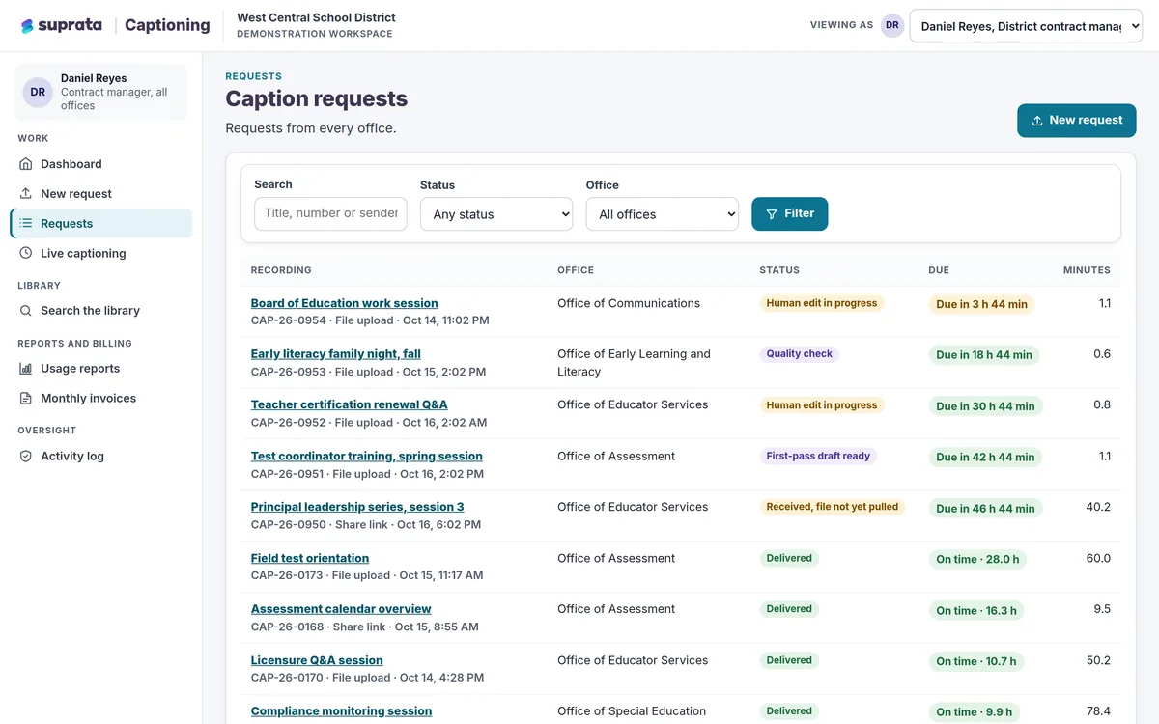This screenshot has width=1159, height=724.
Task: Click the funnel icon on Filter button
Action: (772, 214)
